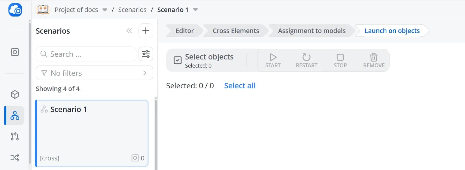Screen dimensions: 465x170
Task: Toggle the Select objects checkbox
Action: coord(178,60)
